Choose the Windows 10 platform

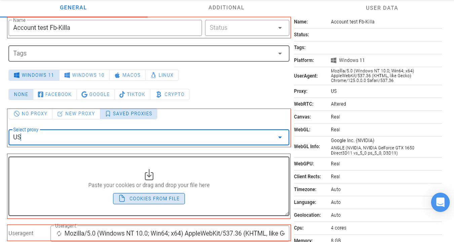(x=84, y=75)
